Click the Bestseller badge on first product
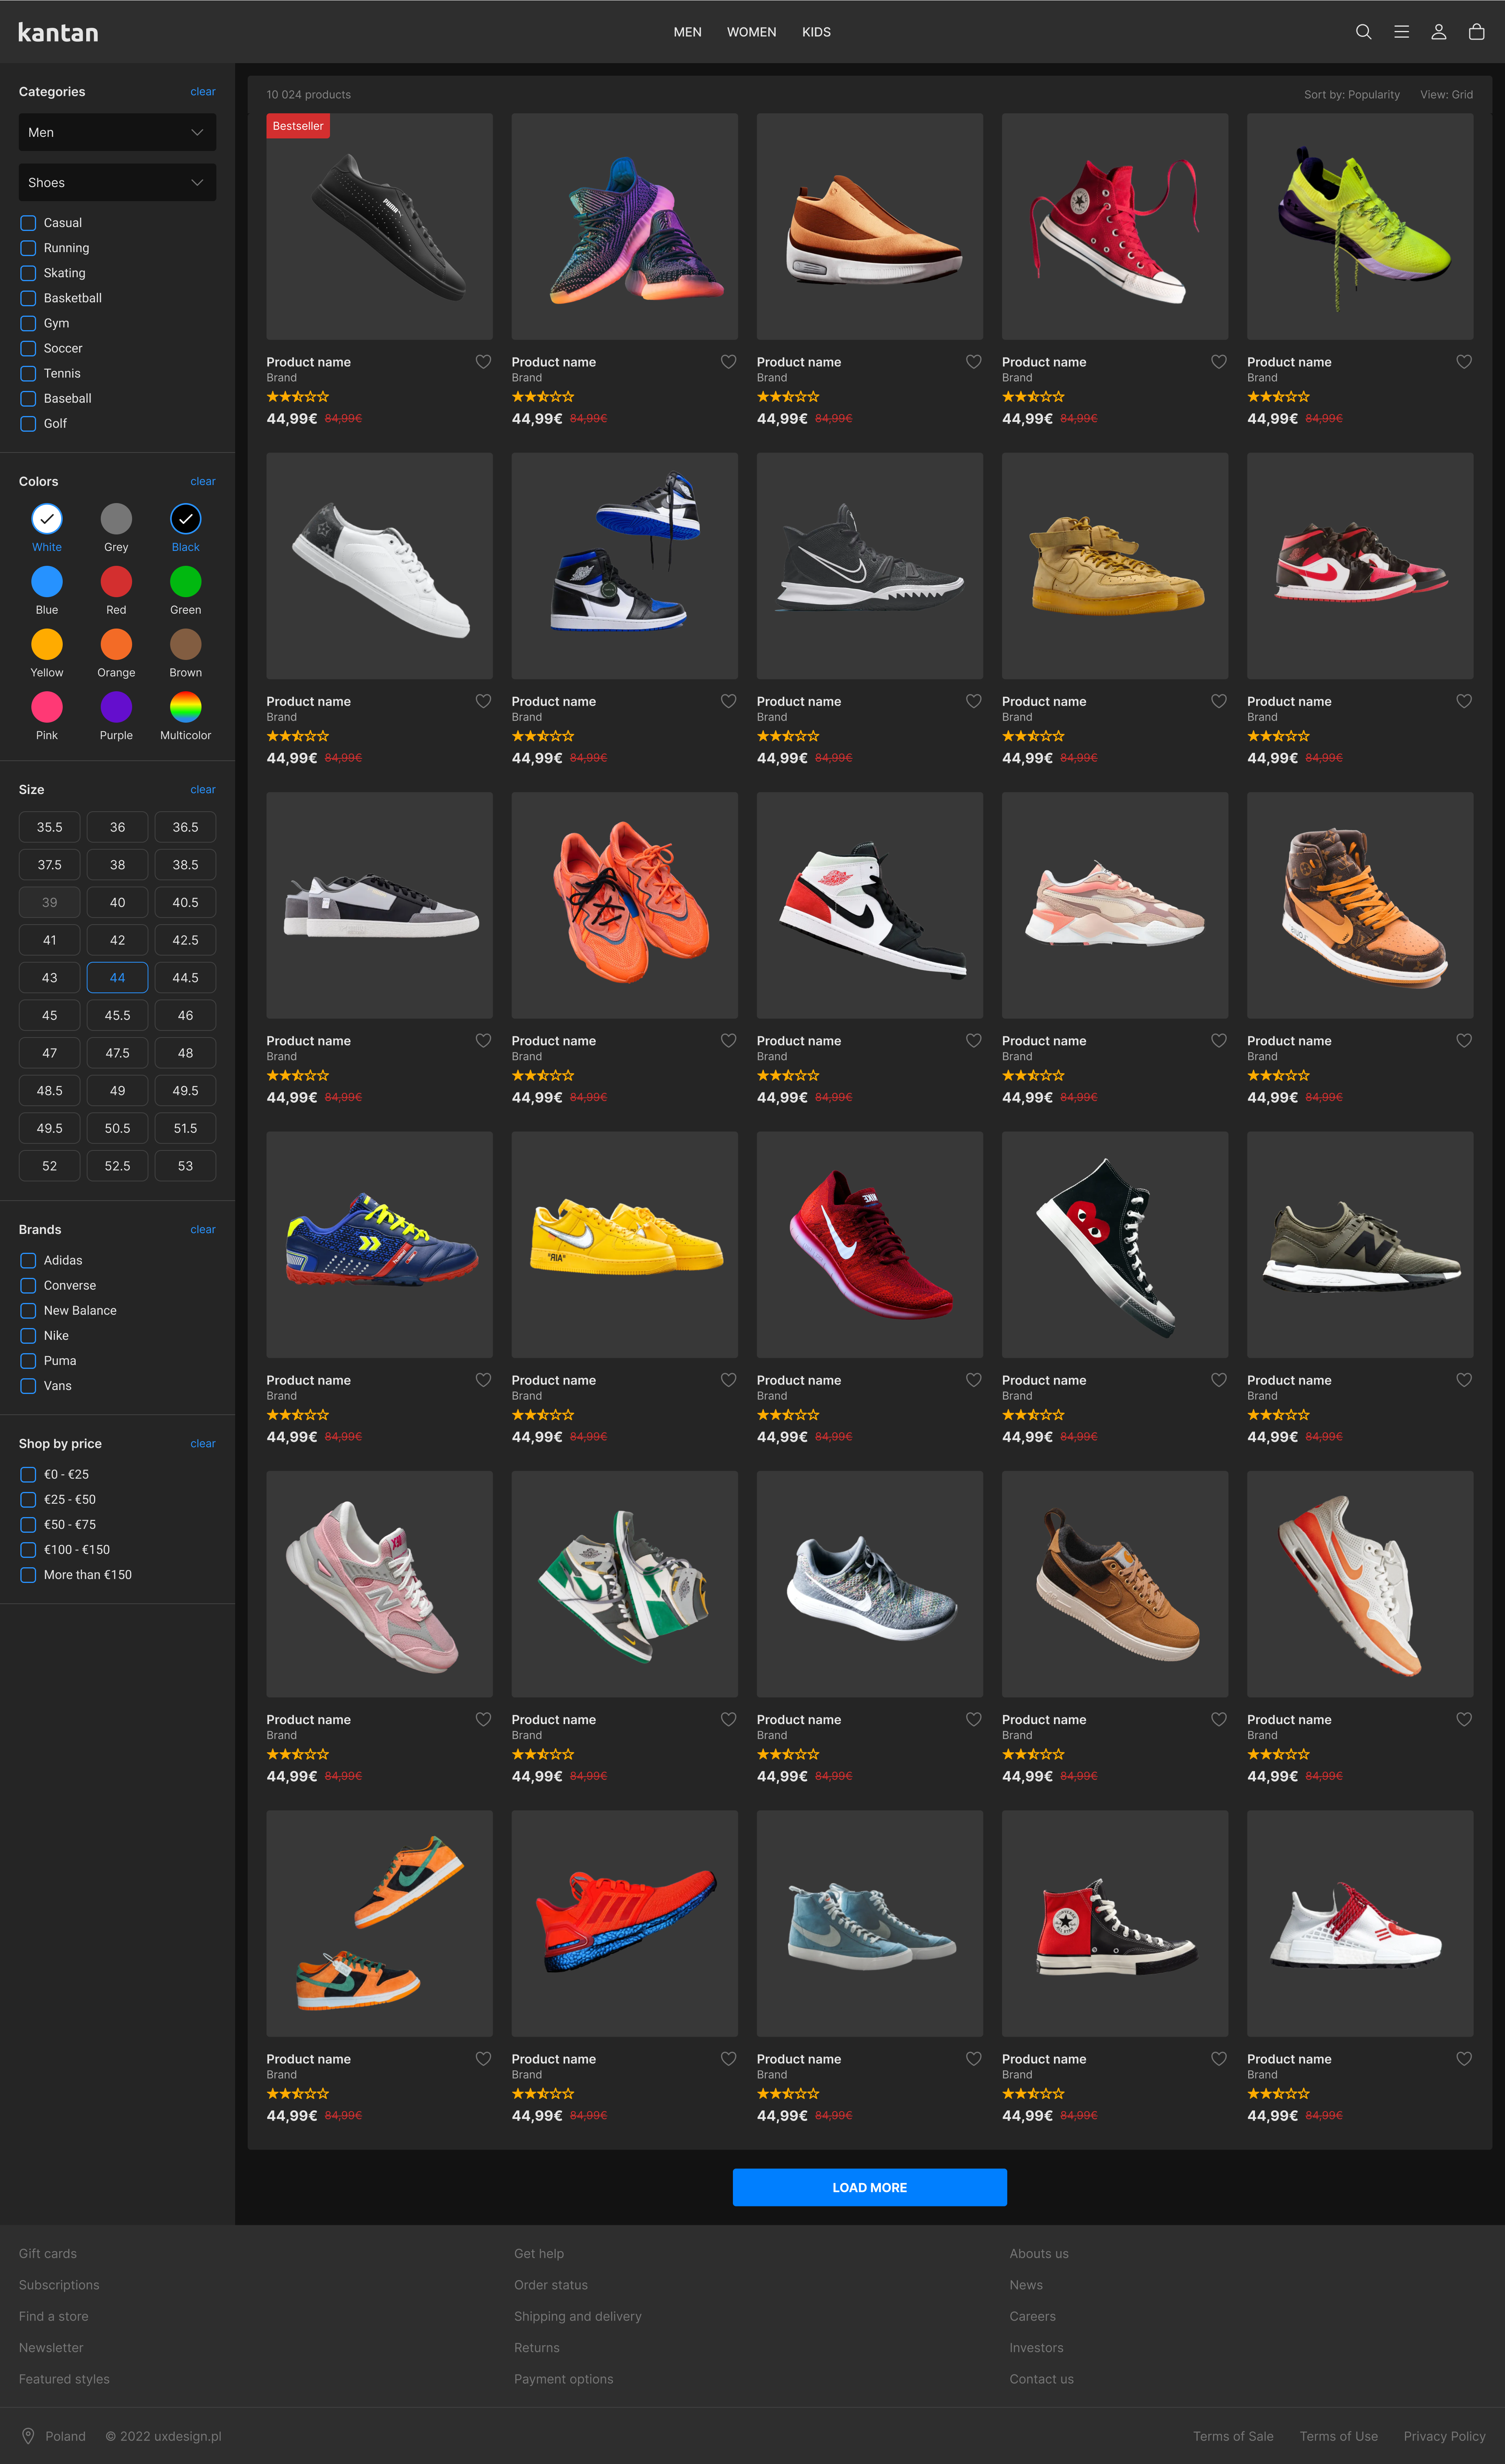The width and height of the screenshot is (1505, 2464). [298, 126]
